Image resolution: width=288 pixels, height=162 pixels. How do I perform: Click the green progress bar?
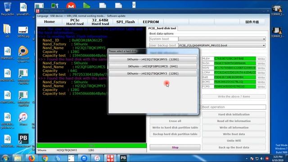[x=92, y=146]
